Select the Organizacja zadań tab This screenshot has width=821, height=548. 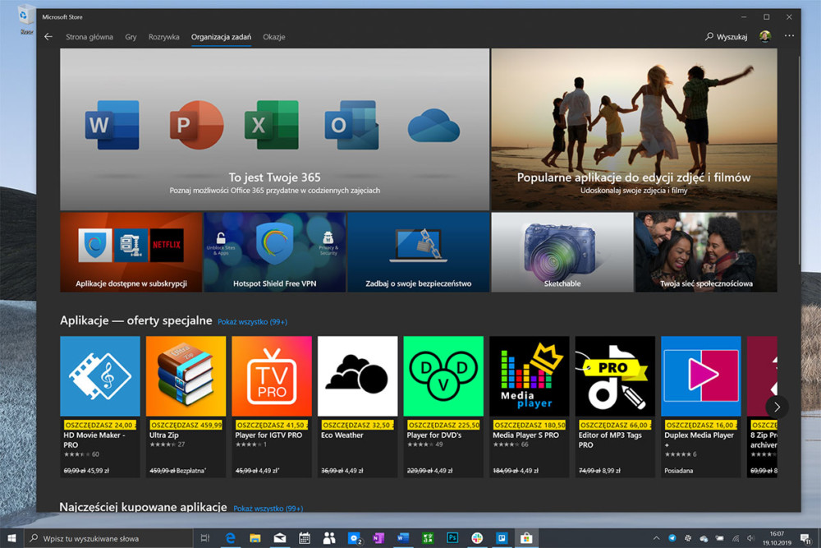[x=221, y=37]
